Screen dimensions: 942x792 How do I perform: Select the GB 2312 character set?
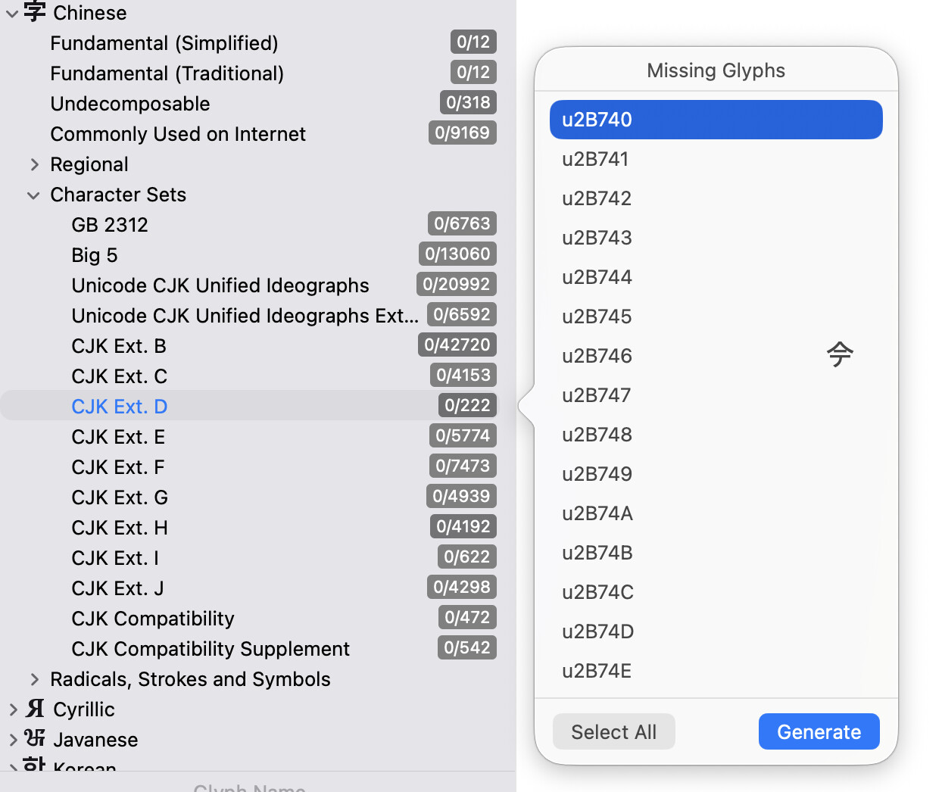(x=110, y=225)
